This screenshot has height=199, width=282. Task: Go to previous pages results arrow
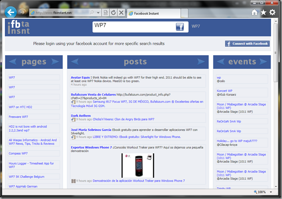pos(13,62)
